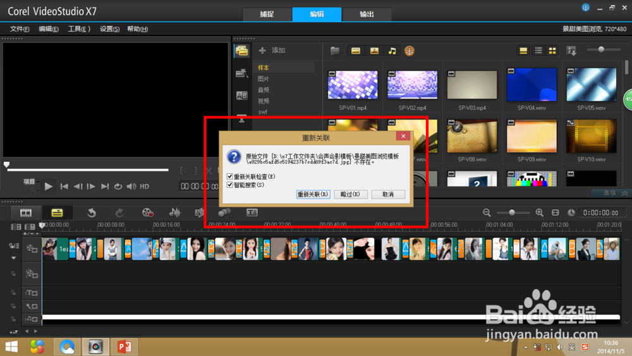Toggle the 智能搜索 checkbox
The height and width of the screenshot is (356, 632).
pos(230,185)
